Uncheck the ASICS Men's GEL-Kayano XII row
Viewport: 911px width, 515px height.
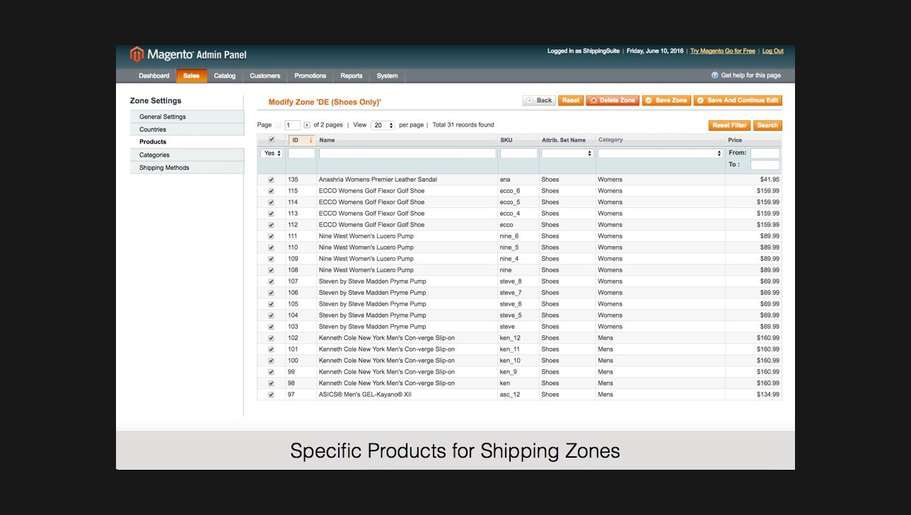point(271,395)
